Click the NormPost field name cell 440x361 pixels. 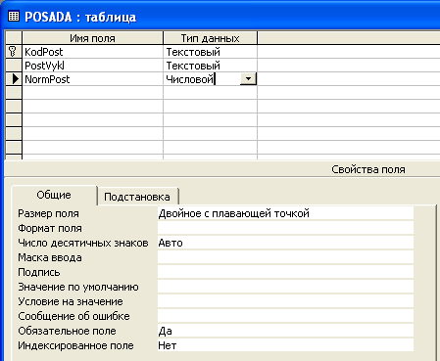tap(92, 79)
